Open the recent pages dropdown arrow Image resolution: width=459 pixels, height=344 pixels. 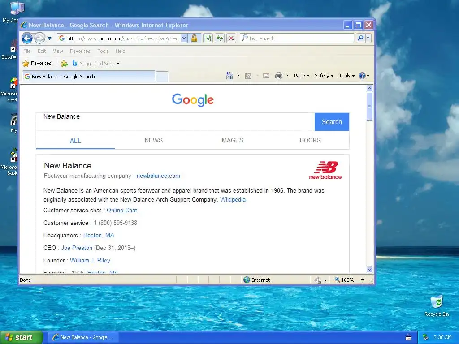coord(49,39)
